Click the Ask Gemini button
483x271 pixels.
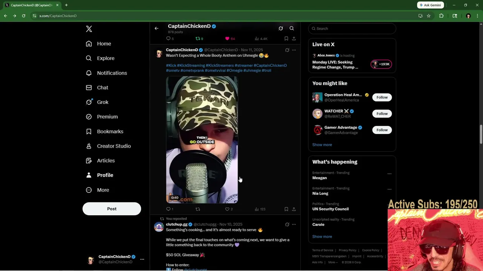pos(430,5)
